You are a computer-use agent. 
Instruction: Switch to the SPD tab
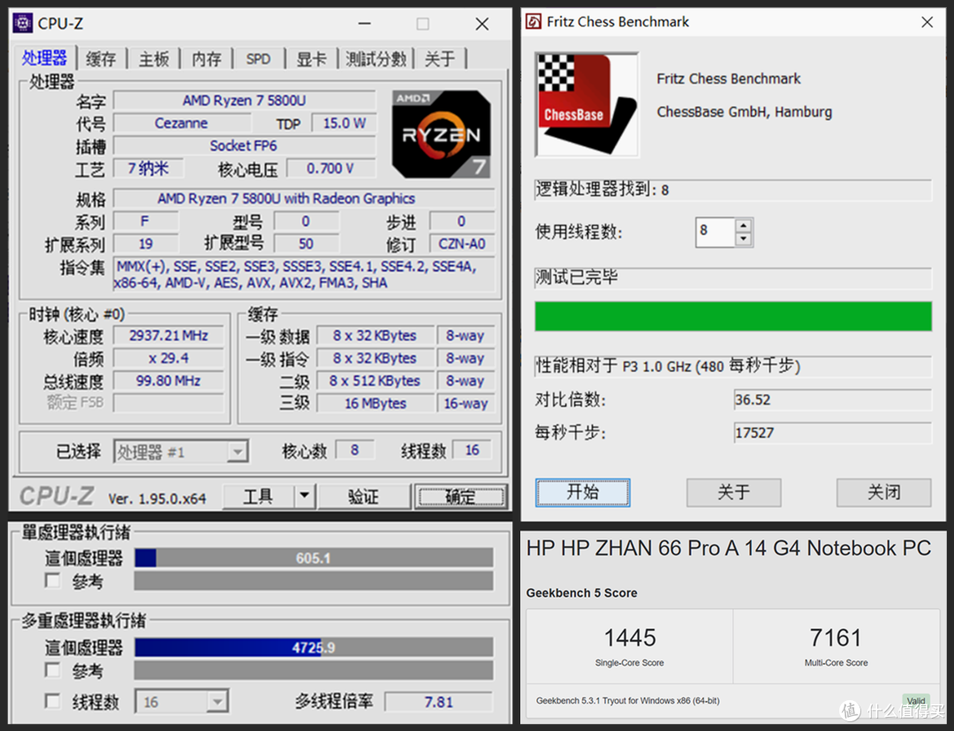[x=259, y=59]
